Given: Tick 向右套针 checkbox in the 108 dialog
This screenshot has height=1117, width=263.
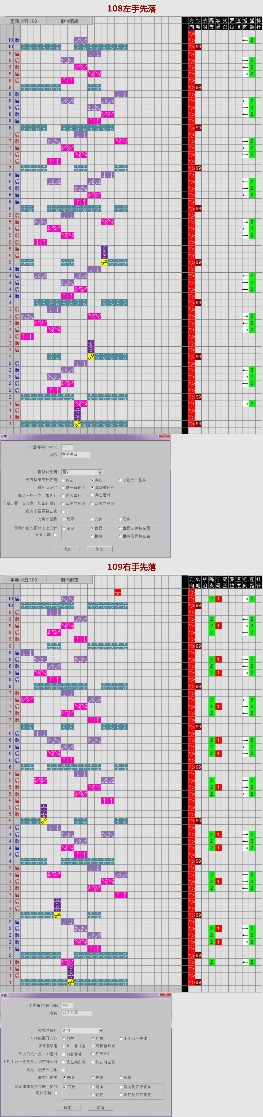Looking at the screenshot, I should point(63,496).
